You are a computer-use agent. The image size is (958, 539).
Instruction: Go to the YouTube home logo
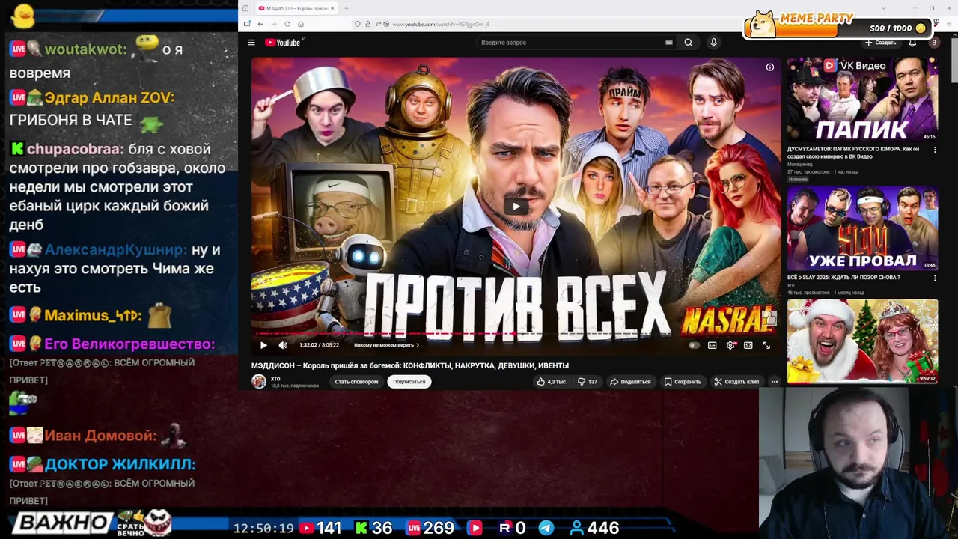pos(282,43)
